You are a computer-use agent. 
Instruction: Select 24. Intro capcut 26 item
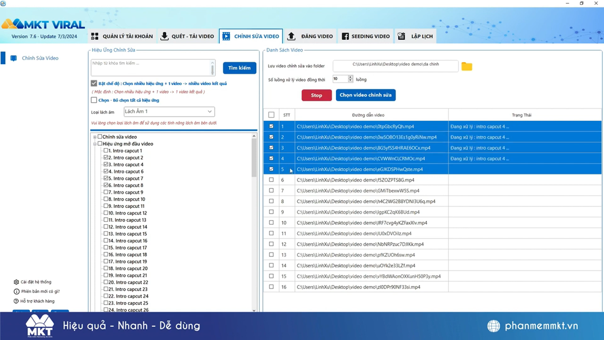point(128,310)
